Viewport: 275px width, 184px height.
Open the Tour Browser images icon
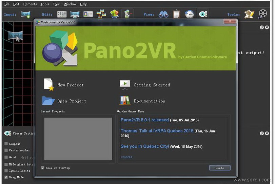point(101,14)
